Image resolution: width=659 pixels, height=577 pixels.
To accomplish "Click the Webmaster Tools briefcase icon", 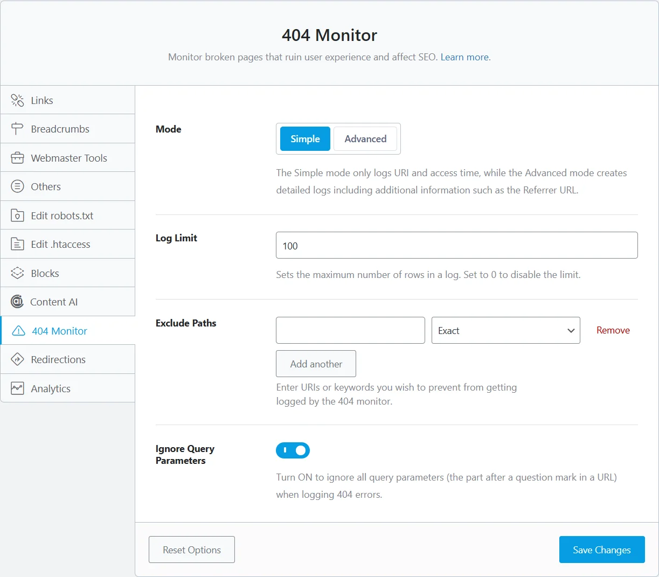I will [18, 158].
